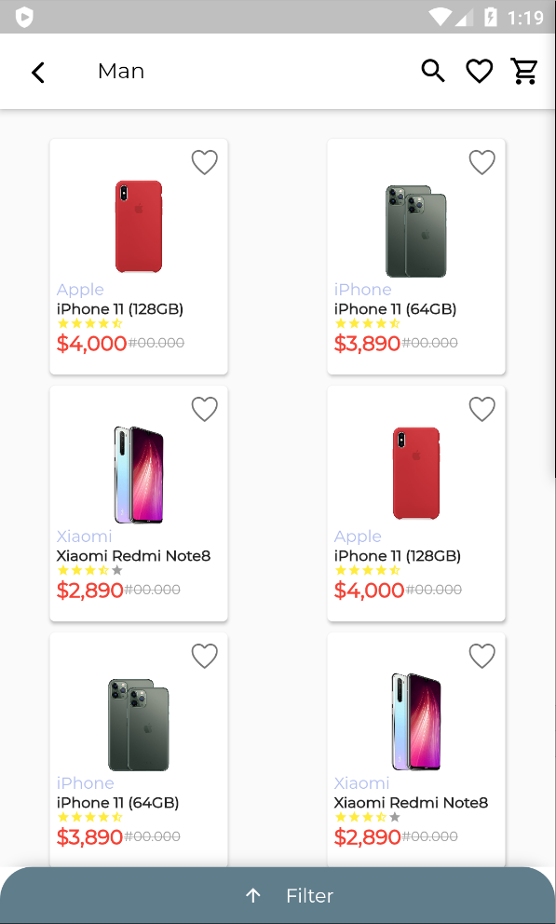Screen dimensions: 556x924
Task: Tap the back arrow next to Man
Action: [x=38, y=73]
